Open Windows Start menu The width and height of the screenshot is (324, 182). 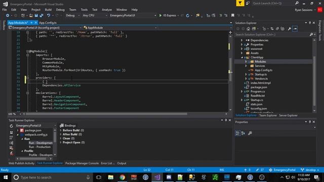[x=6, y=177]
